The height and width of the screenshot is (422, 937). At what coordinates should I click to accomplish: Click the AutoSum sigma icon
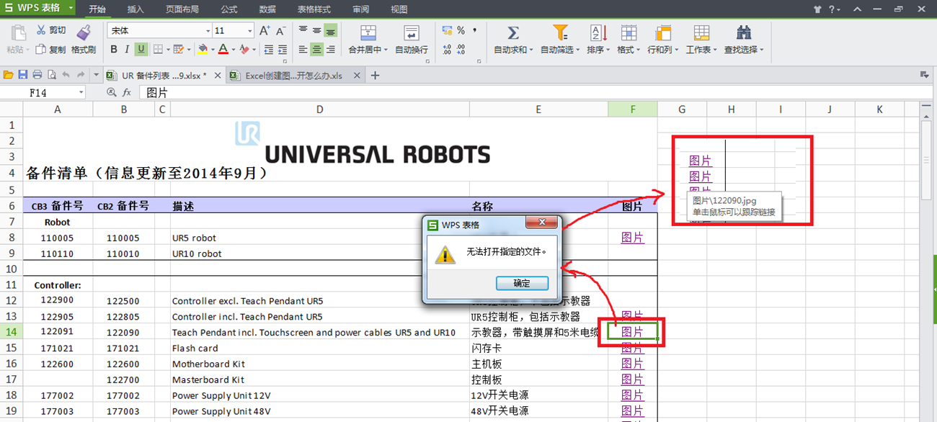[513, 33]
